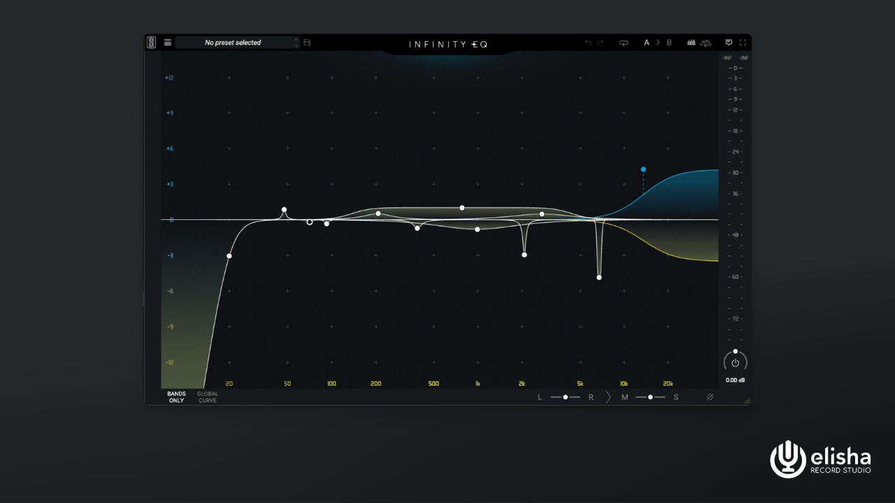Screen dimensions: 895x503
Task: Select the high-pass band node near 20 Hz
Action: point(229,256)
